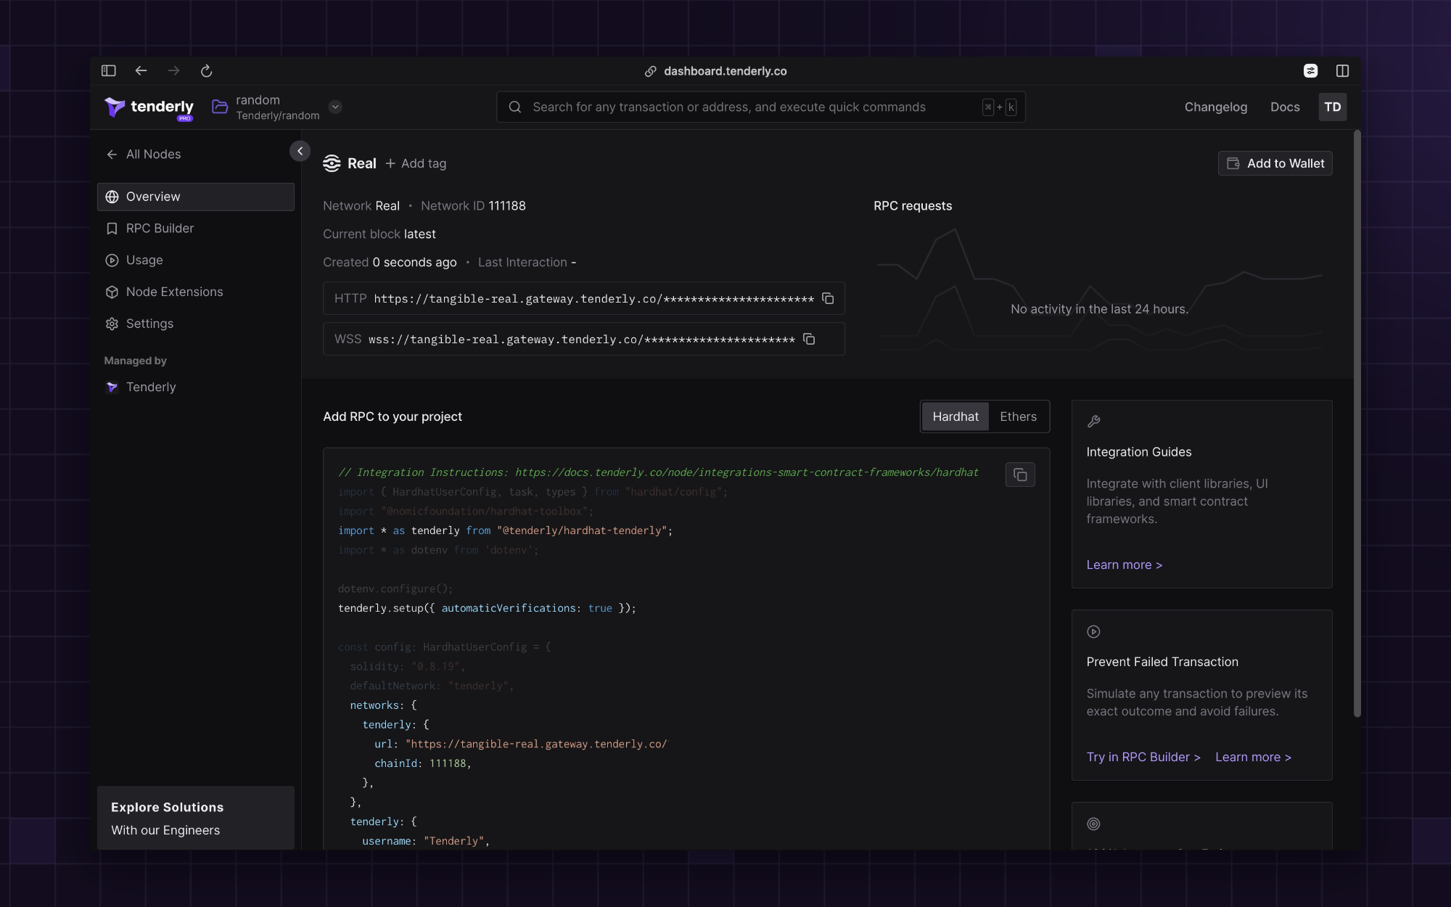Select the Hardhat tab in Add RPC

click(955, 416)
